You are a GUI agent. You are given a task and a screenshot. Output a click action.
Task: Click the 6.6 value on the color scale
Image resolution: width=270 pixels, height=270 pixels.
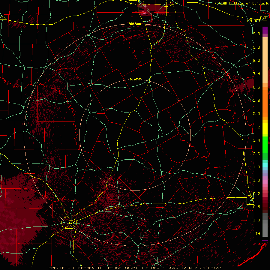(x=256, y=87)
